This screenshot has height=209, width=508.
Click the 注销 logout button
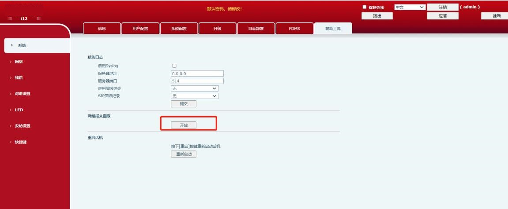443,7
